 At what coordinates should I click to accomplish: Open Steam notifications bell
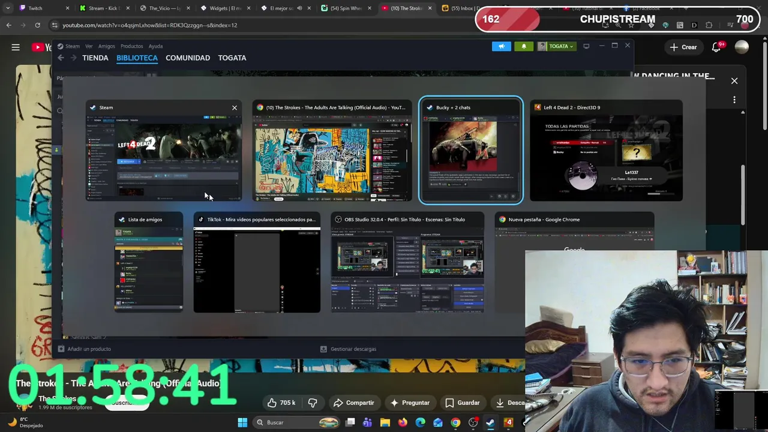click(524, 46)
